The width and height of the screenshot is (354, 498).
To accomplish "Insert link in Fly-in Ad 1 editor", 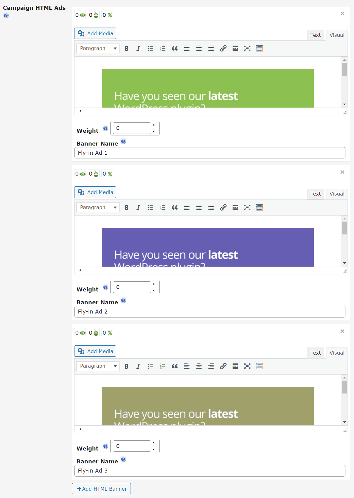I will (223, 48).
